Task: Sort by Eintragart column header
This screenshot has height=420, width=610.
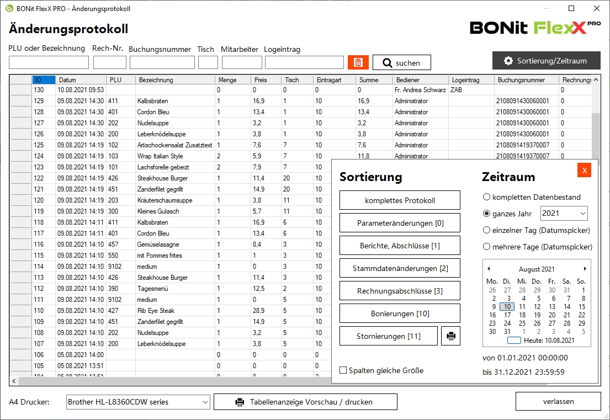Action: click(334, 79)
